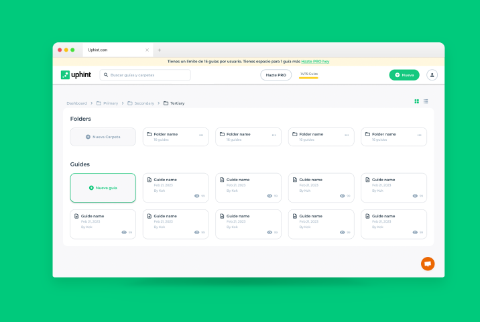Switch to list view layout

(426, 101)
